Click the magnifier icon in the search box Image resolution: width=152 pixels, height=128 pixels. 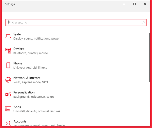point(143,23)
